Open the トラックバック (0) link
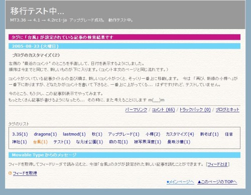This screenshot has width=251, height=195. click(x=195, y=110)
